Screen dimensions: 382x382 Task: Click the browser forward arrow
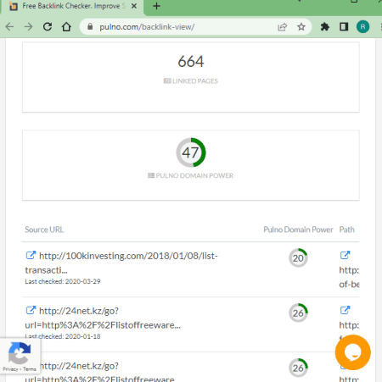[29, 27]
